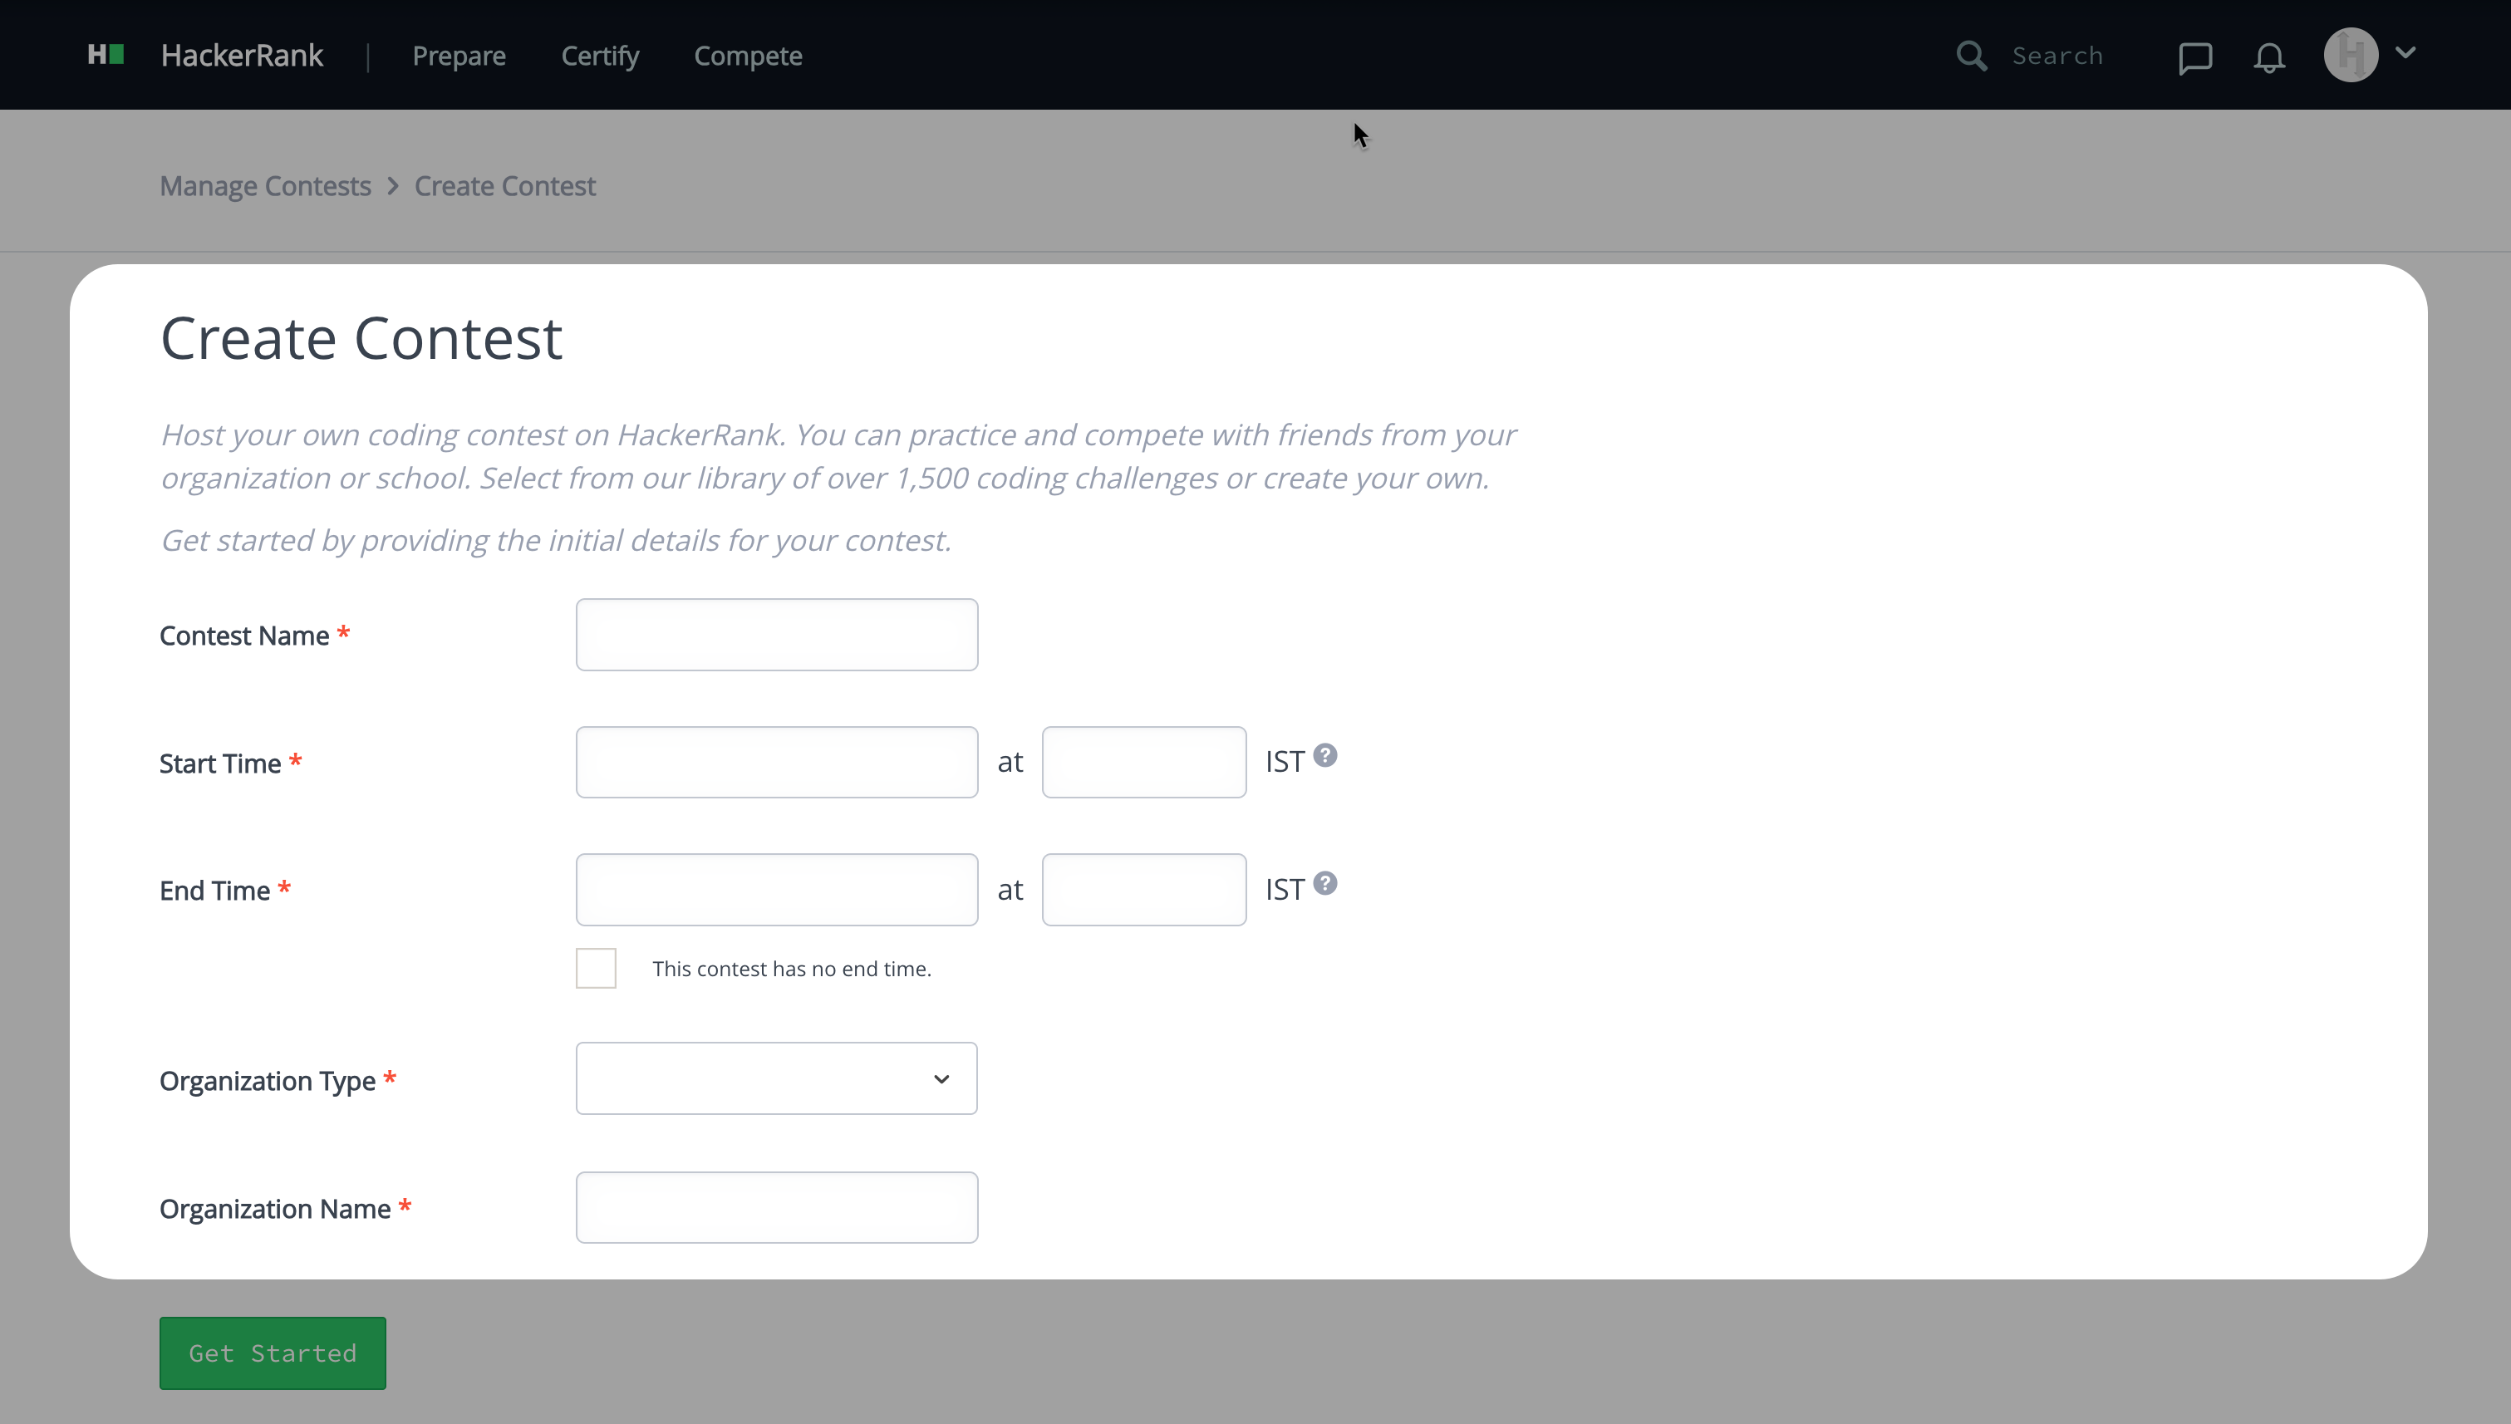Click the Start Time hour field
Image resolution: width=2511 pixels, height=1424 pixels.
pyautogui.click(x=1143, y=762)
